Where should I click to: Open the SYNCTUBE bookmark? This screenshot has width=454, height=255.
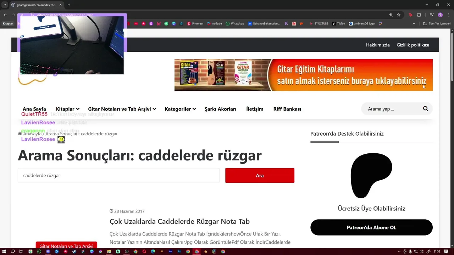pos(319,24)
